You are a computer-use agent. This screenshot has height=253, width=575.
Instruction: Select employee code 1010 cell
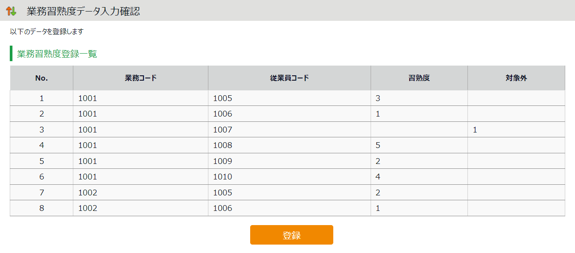(223, 177)
